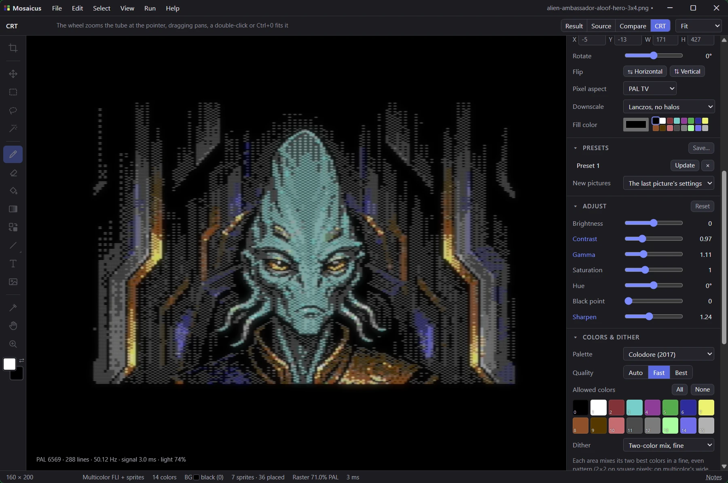The width and height of the screenshot is (728, 483).
Task: Click the W width input field
Action: coord(665,40)
